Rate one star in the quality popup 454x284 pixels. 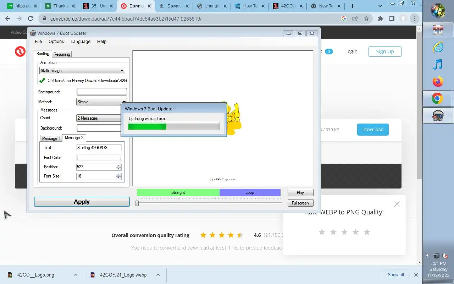(322, 232)
